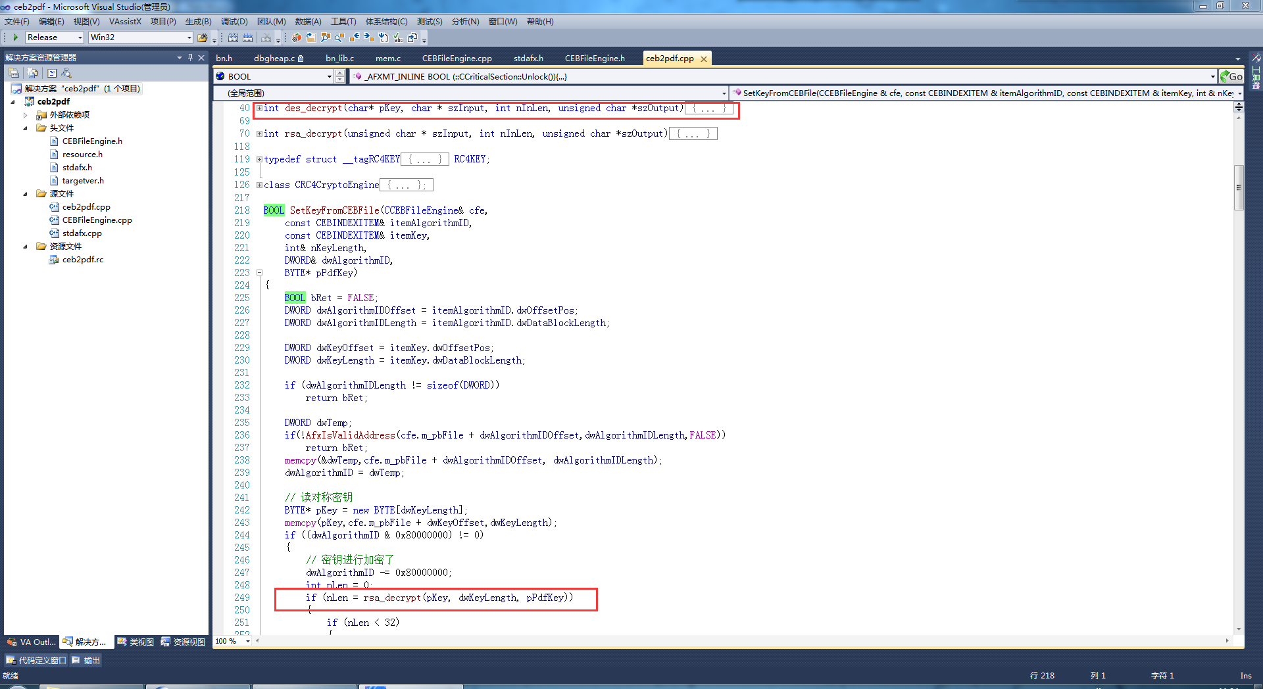Click the BOOL context up/down stepper
Screen dimensions: 1263x689
(x=340, y=76)
